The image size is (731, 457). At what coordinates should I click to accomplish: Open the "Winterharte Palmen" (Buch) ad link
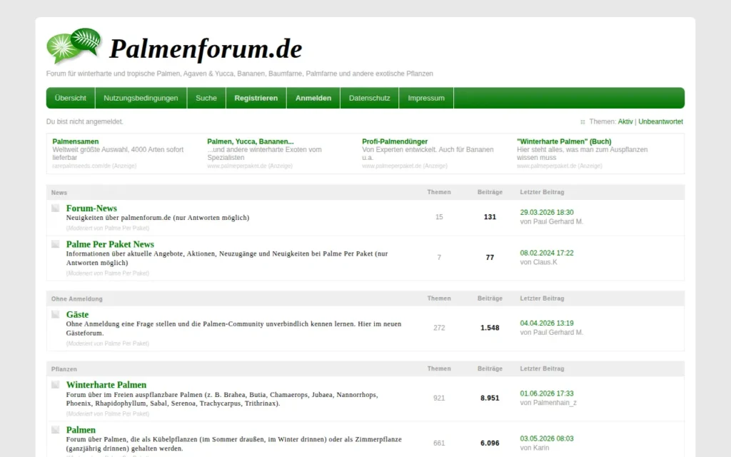[x=564, y=141]
